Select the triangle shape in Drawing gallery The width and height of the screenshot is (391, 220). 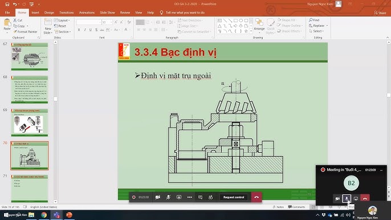219,26
